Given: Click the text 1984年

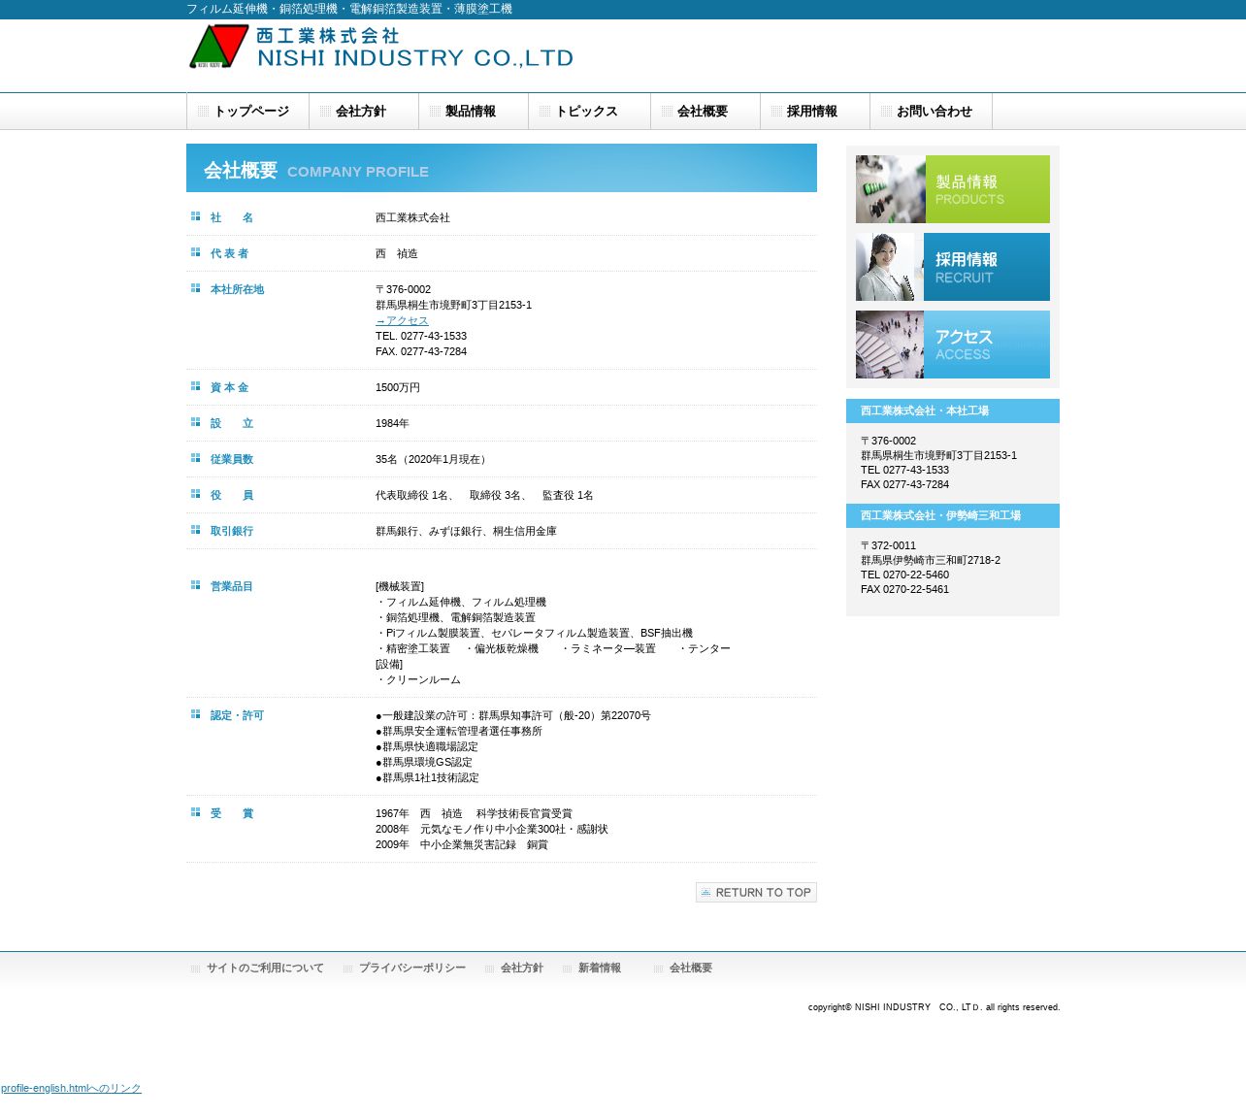Looking at the screenshot, I should (392, 423).
